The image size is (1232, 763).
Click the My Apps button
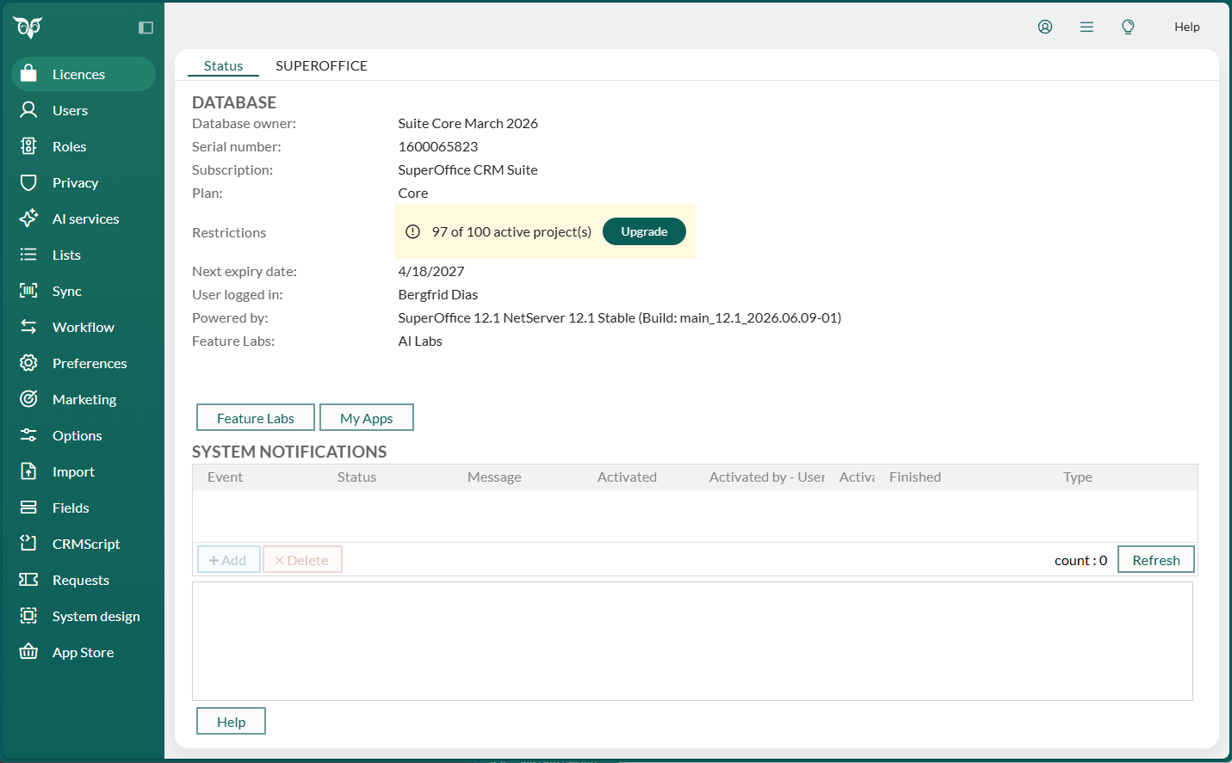[367, 418]
